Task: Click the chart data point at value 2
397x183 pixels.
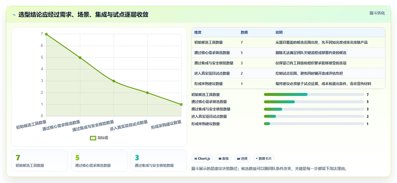Action: [x=147, y=93]
